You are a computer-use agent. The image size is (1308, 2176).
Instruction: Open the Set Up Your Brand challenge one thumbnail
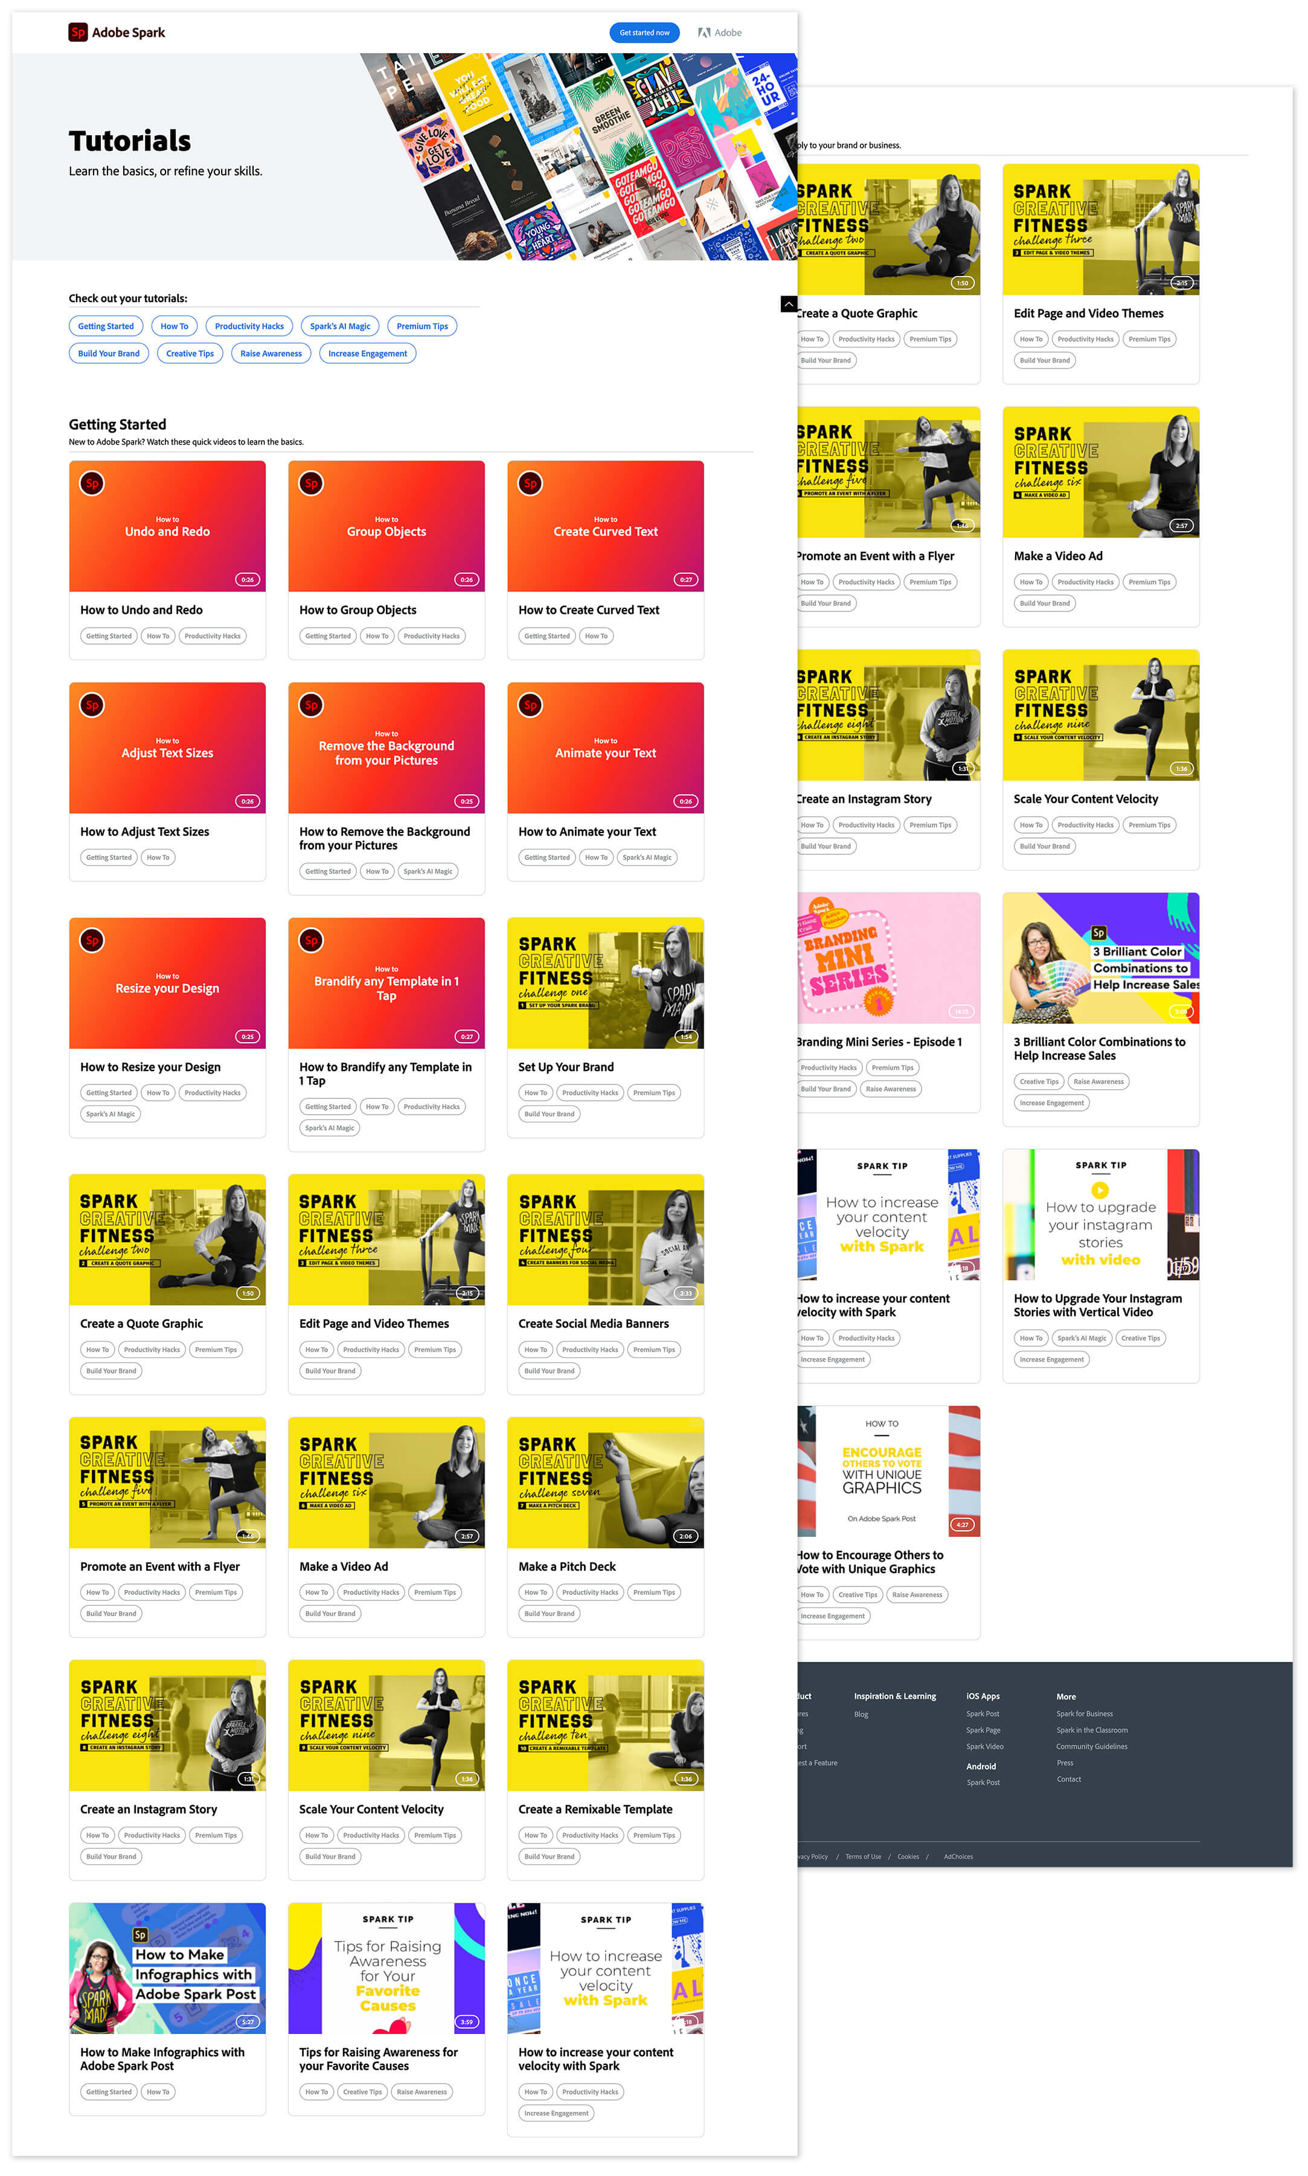606,983
